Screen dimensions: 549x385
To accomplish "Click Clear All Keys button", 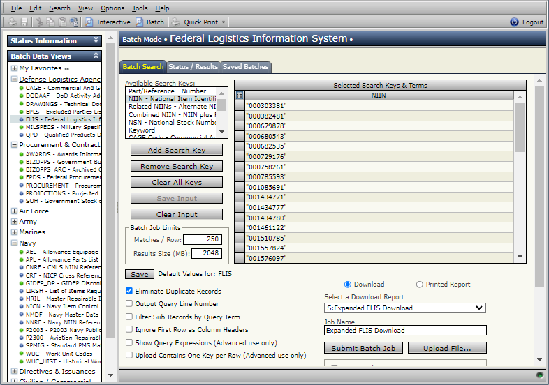I will tap(177, 182).
